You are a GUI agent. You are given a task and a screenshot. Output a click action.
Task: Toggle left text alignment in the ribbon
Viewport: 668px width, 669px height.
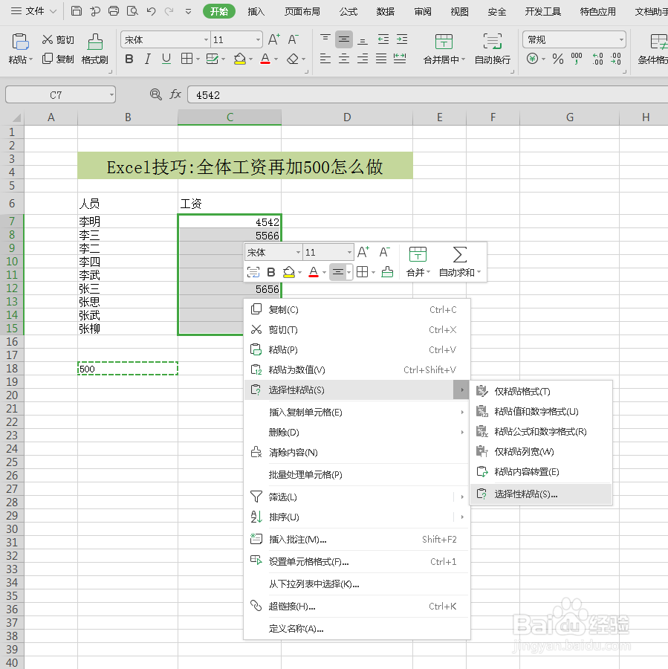coord(325,59)
